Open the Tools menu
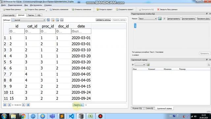 (36, 5)
